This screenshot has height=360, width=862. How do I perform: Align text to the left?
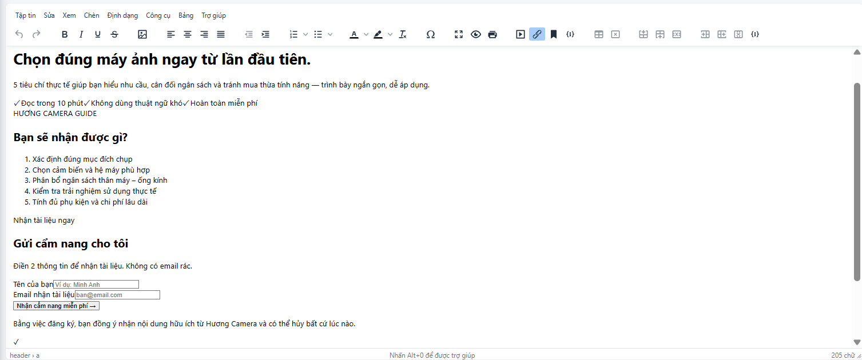click(x=171, y=34)
